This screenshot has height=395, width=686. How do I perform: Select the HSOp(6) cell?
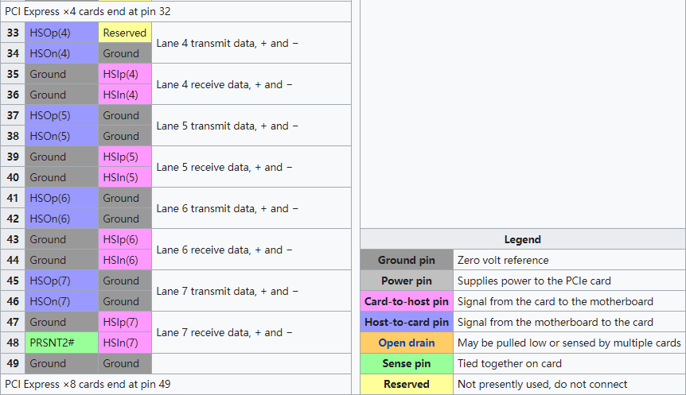point(62,198)
